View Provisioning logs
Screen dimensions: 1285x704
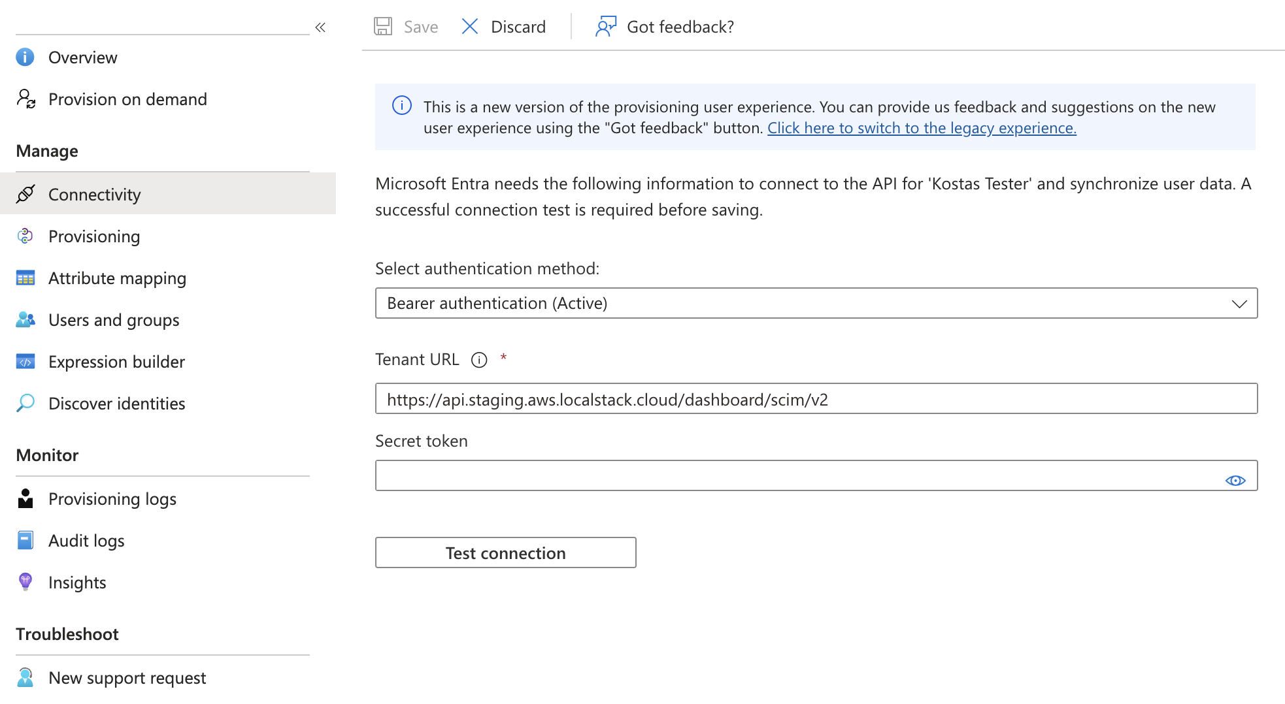pyautogui.click(x=112, y=499)
